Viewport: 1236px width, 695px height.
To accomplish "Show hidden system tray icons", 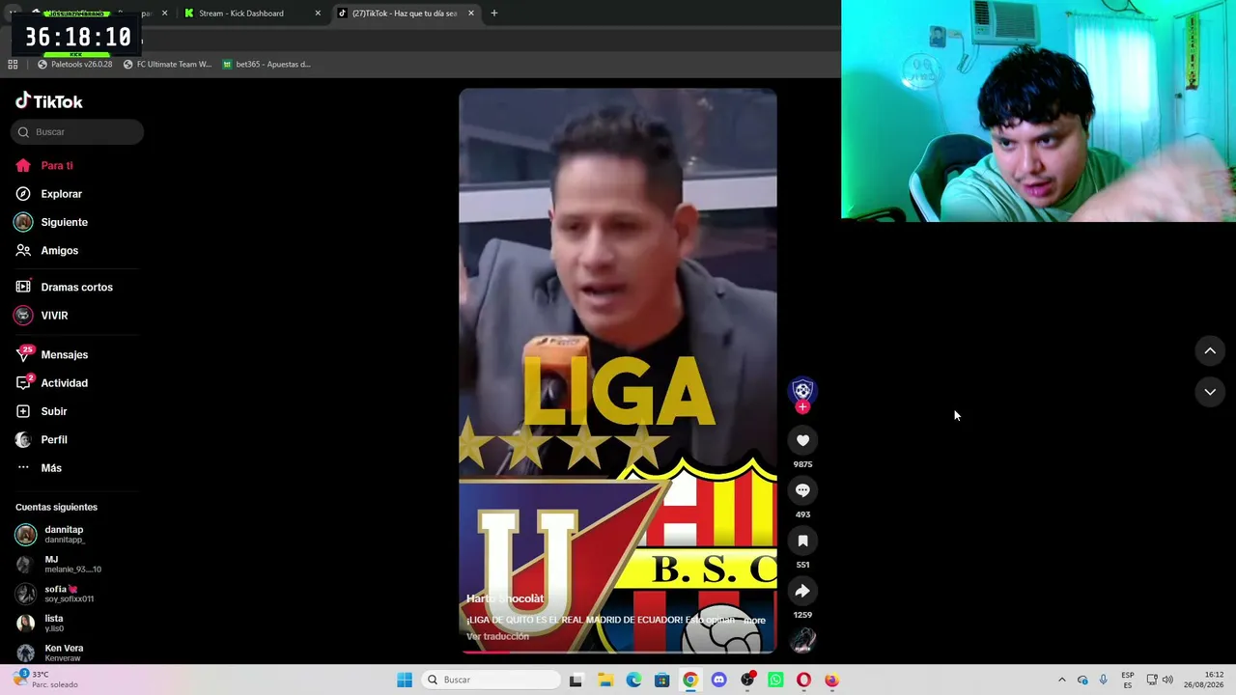I will 1062,680.
